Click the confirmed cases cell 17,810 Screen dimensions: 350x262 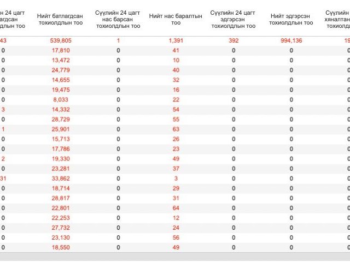(x=61, y=50)
